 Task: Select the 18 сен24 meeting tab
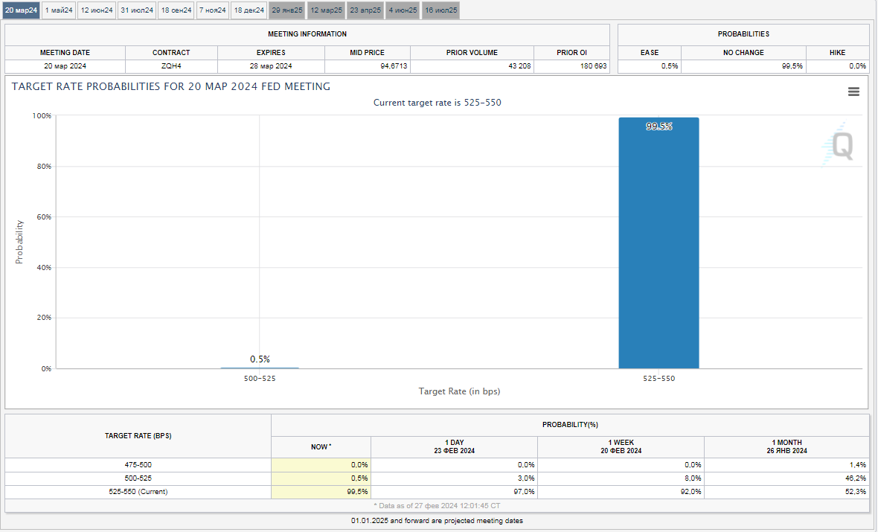tap(176, 10)
